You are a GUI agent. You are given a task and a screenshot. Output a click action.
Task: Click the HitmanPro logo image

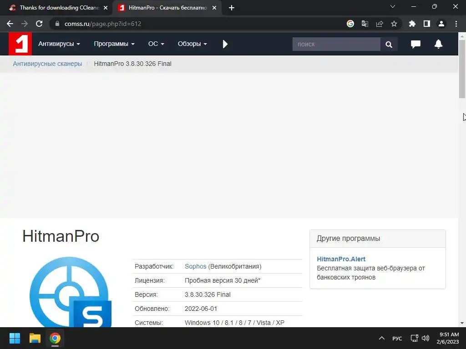point(71,292)
